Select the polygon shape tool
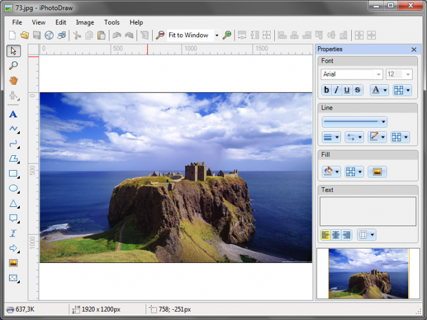The height and width of the screenshot is (320, 427). tap(14, 159)
